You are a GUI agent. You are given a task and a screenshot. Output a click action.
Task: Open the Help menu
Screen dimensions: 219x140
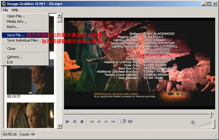[x=15, y=10]
